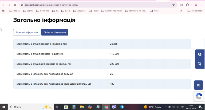The width and height of the screenshot is (205, 110).
Task: Switch to Chrome on the taskbar
Action: point(106,107)
